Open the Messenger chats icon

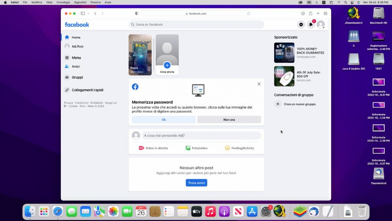pos(301,24)
